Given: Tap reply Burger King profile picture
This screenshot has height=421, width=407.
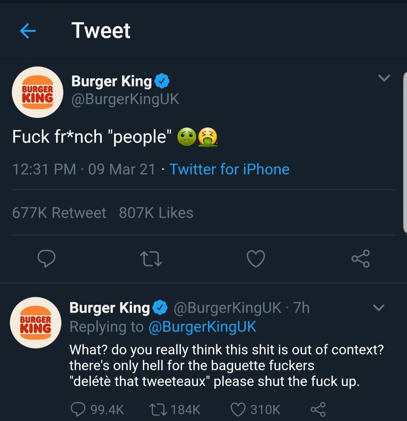Looking at the screenshot, I should [x=35, y=322].
